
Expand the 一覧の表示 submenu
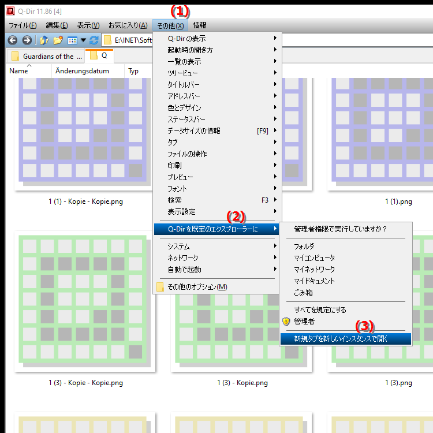(x=216, y=62)
